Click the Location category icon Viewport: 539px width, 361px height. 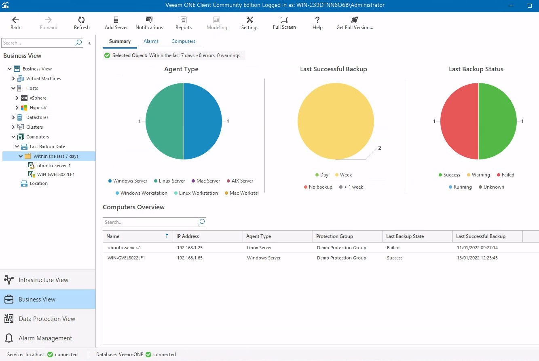[24, 183]
